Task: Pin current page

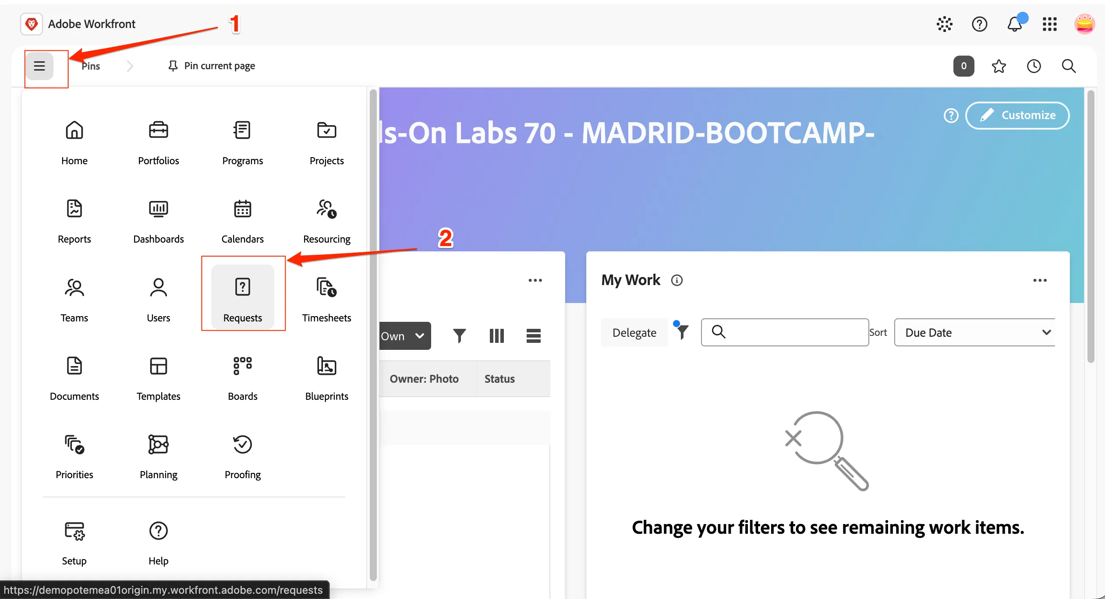Action: (211, 66)
